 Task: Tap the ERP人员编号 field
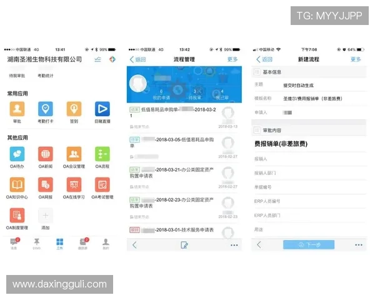309,201
